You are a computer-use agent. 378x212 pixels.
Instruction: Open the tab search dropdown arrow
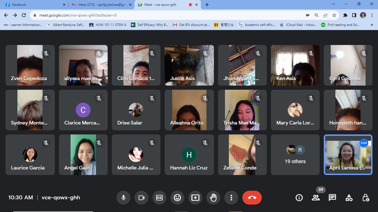click(x=333, y=4)
